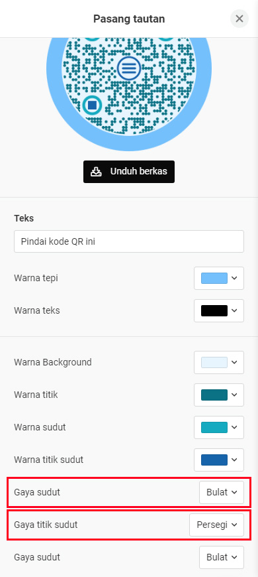Click the pale Warna Background swatch
The image size is (258, 577).
(x=214, y=363)
